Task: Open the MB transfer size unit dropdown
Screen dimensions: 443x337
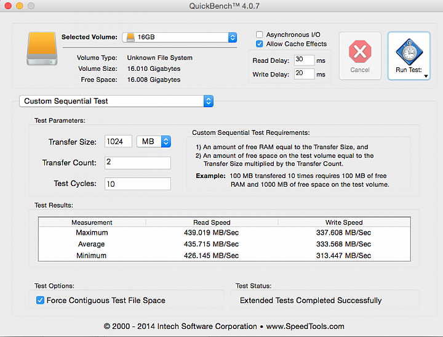Action: 154,142
